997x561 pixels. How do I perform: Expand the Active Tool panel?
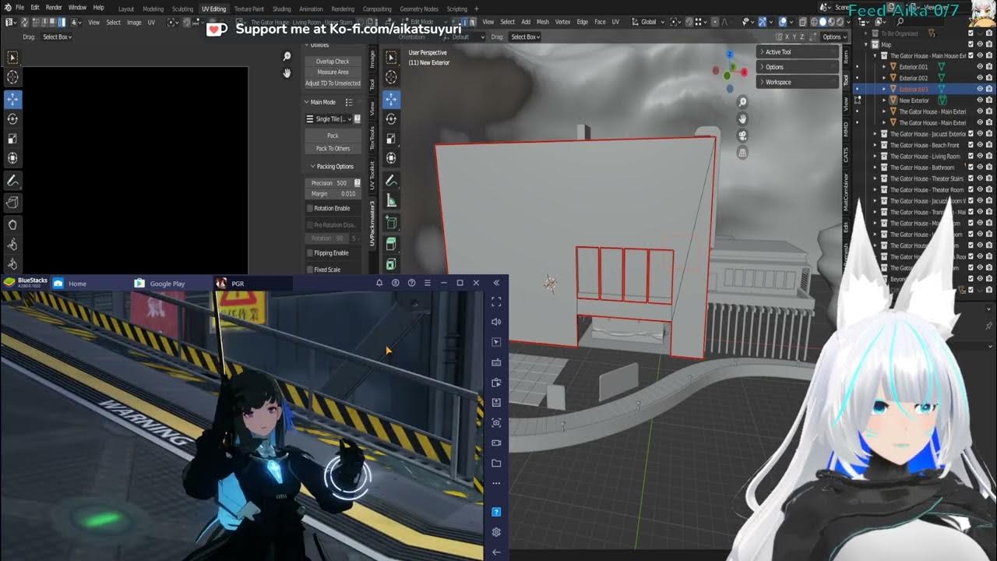click(x=797, y=52)
